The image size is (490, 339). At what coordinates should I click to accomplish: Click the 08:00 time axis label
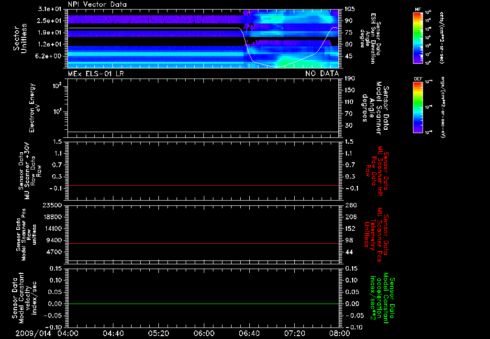coord(339,333)
